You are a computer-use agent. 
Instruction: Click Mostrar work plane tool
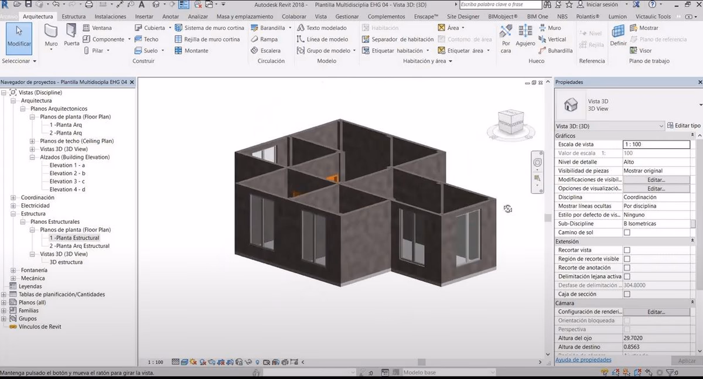coord(644,28)
